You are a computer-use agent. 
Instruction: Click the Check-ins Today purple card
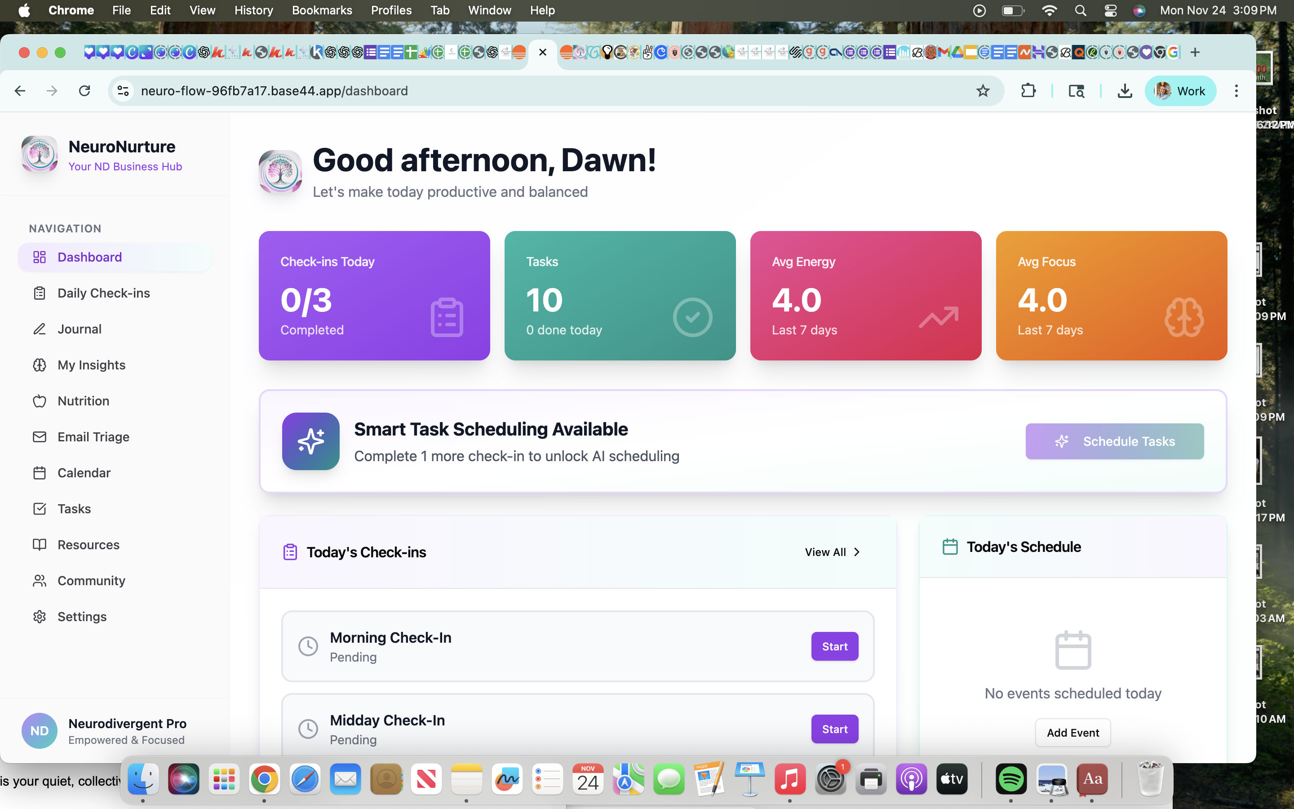[x=374, y=295]
